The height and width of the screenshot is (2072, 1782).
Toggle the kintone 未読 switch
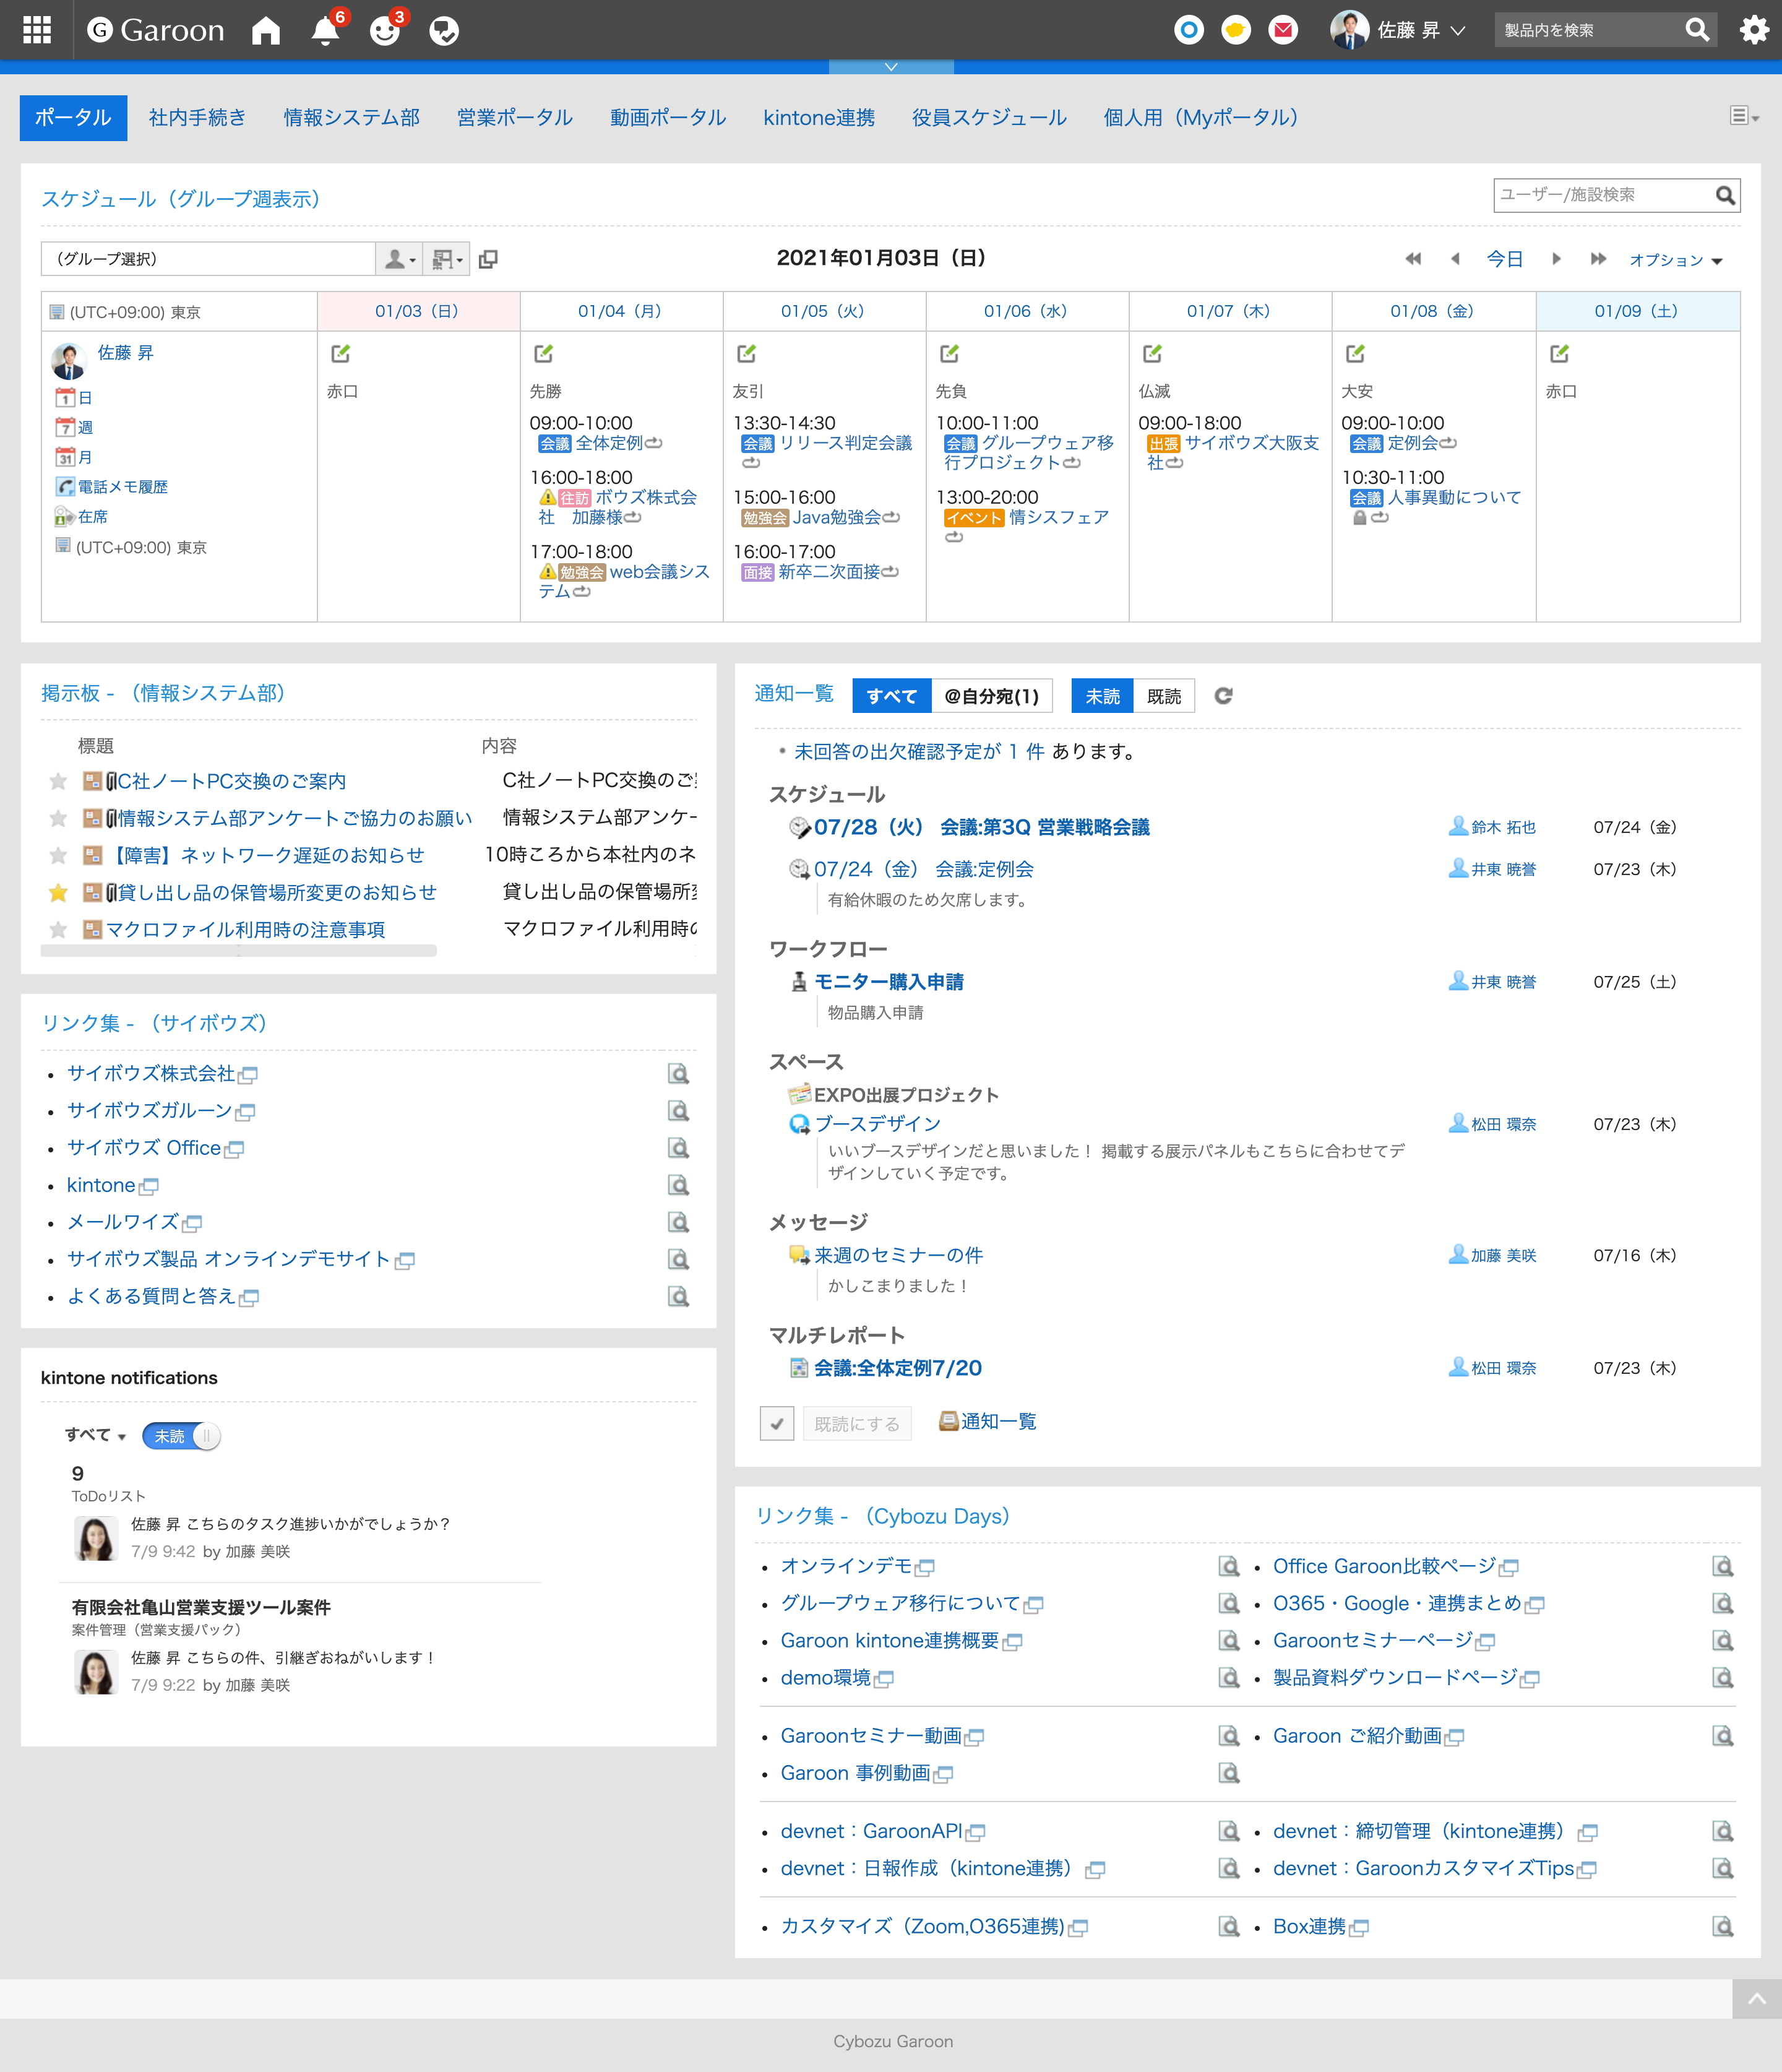pyautogui.click(x=181, y=1436)
